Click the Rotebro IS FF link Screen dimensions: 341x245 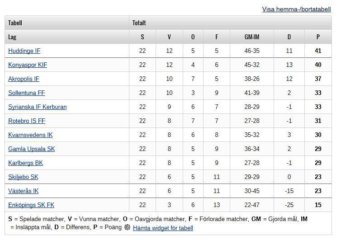pos(27,121)
